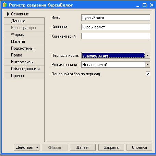Screen dimensions: 156x156
Task: Open the Прочее tab
Action: [24, 76]
